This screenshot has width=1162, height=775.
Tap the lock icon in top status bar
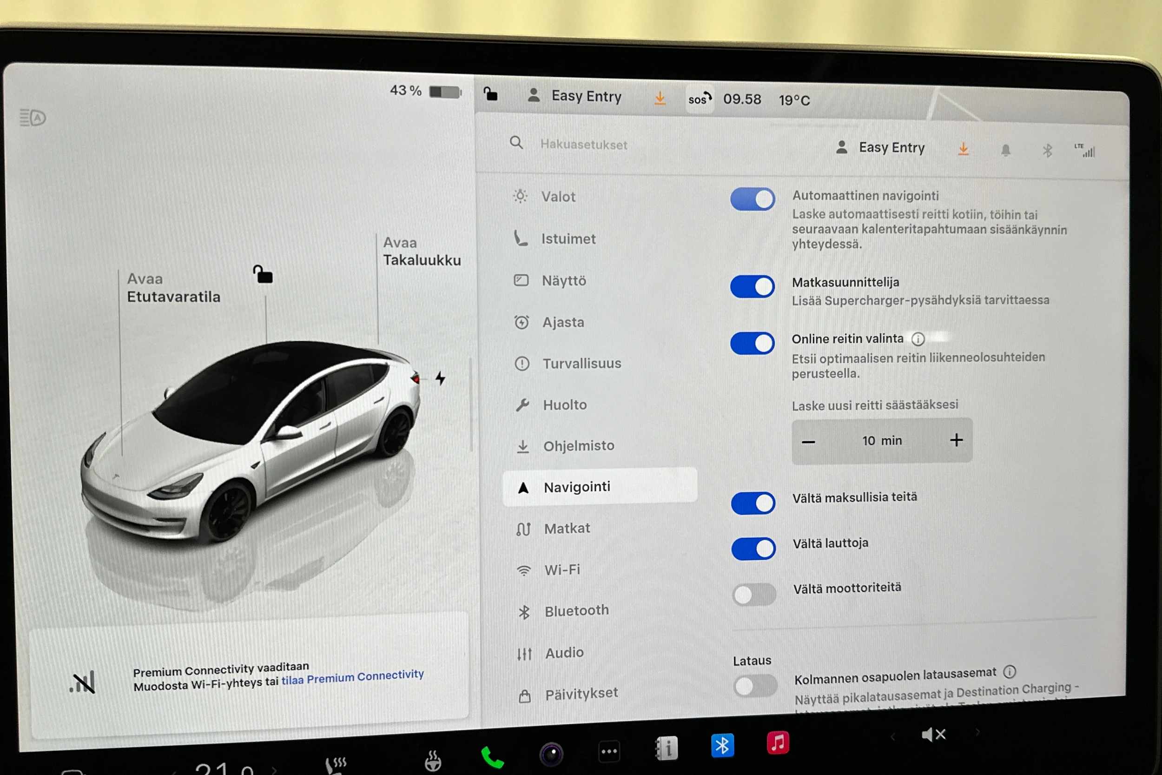[x=490, y=93]
